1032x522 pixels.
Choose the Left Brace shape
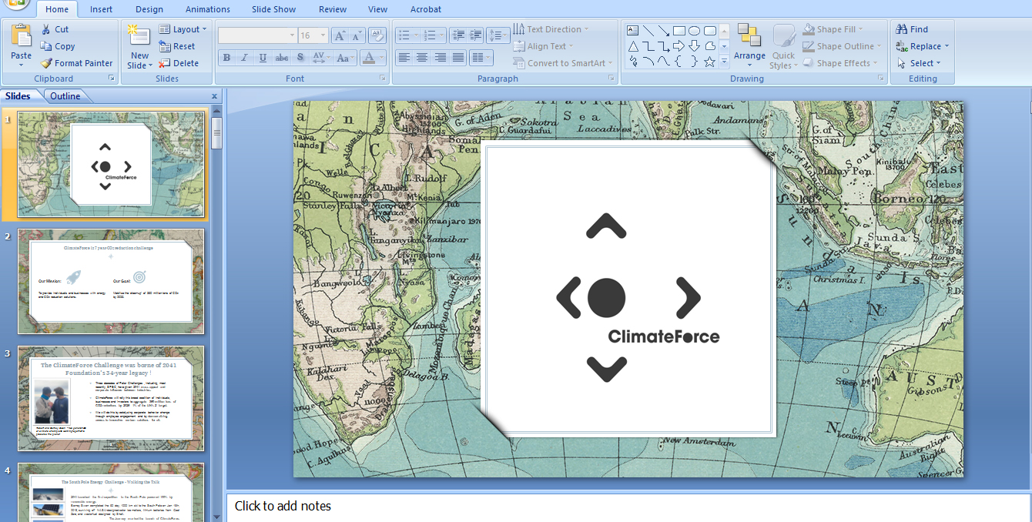coord(679,62)
